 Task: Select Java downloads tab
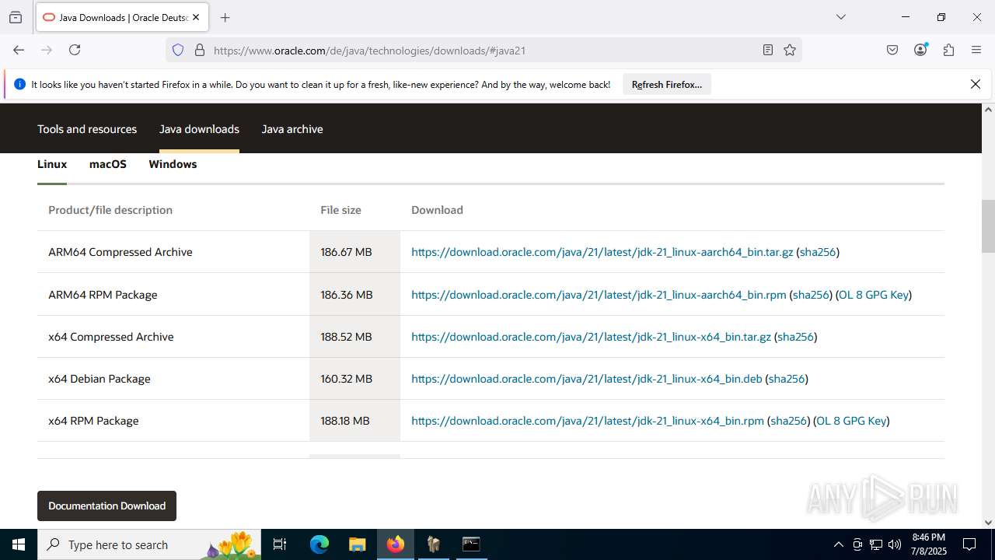pos(199,129)
